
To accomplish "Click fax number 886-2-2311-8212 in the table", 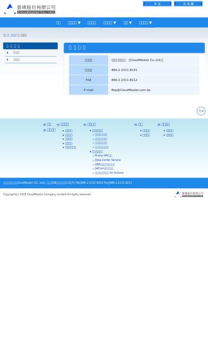I will [124, 80].
